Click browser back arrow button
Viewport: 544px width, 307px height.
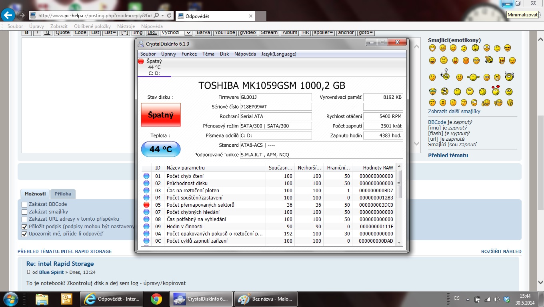point(8,16)
